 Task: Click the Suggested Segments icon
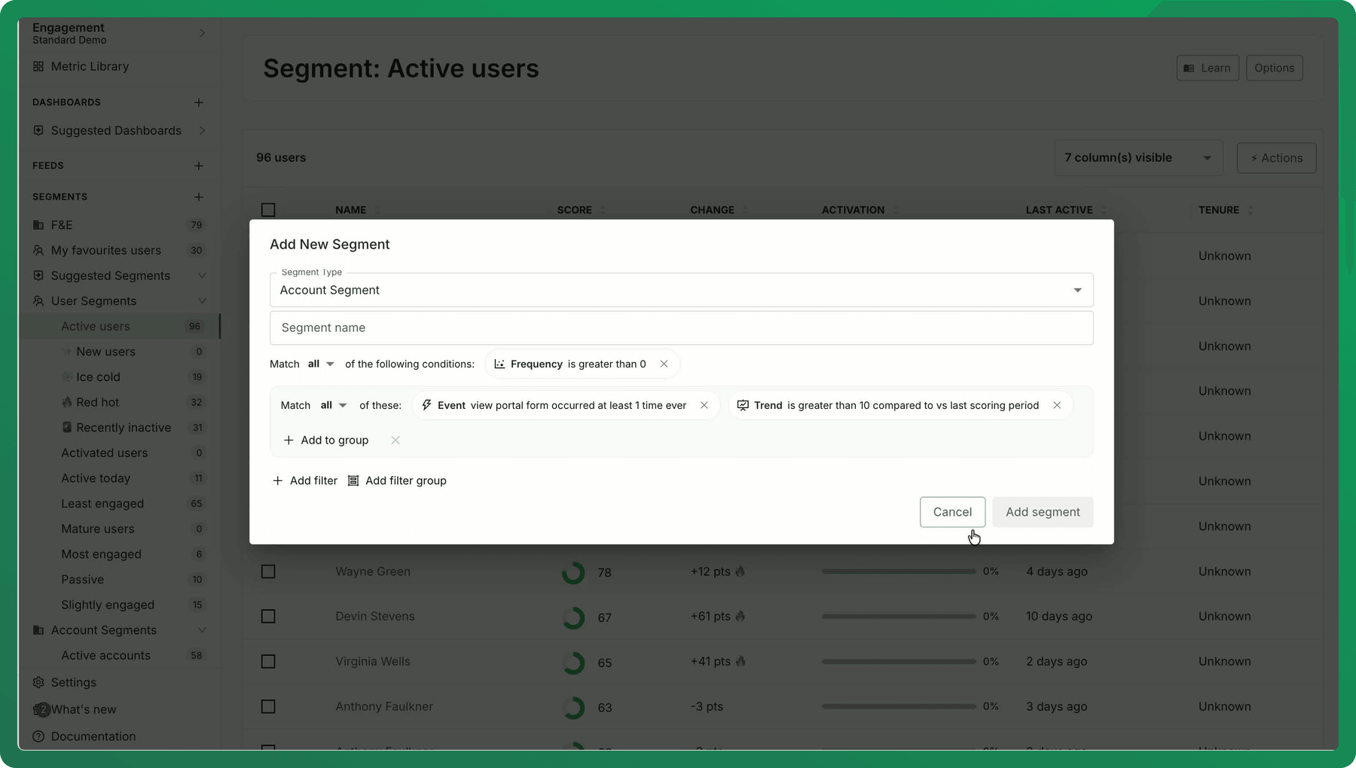[38, 276]
